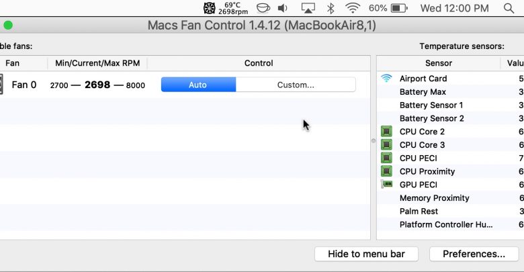Select the CPU PECI sensor label
This screenshot has height=272, width=524.
419,158
